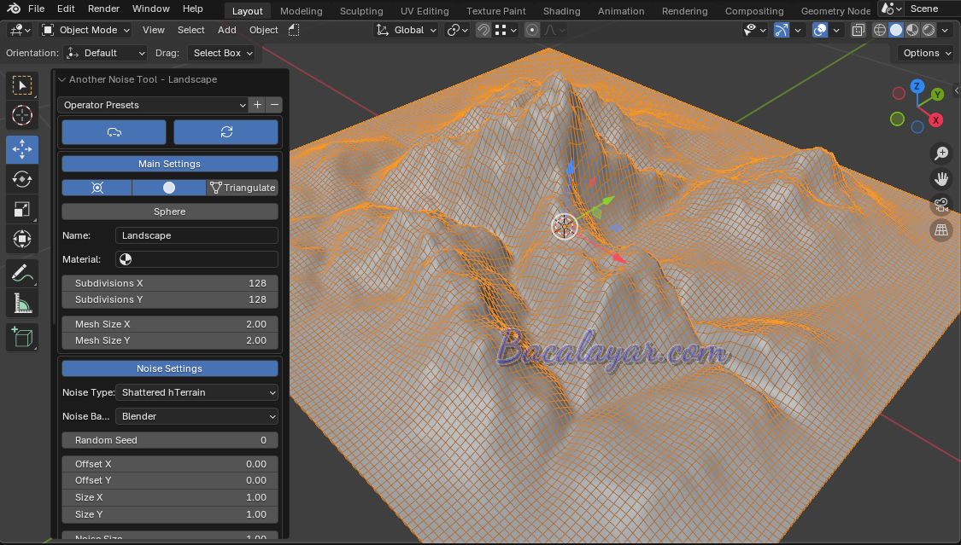Adjust the Subdivisions X slider field
Screen dimensions: 961x545
170,283
